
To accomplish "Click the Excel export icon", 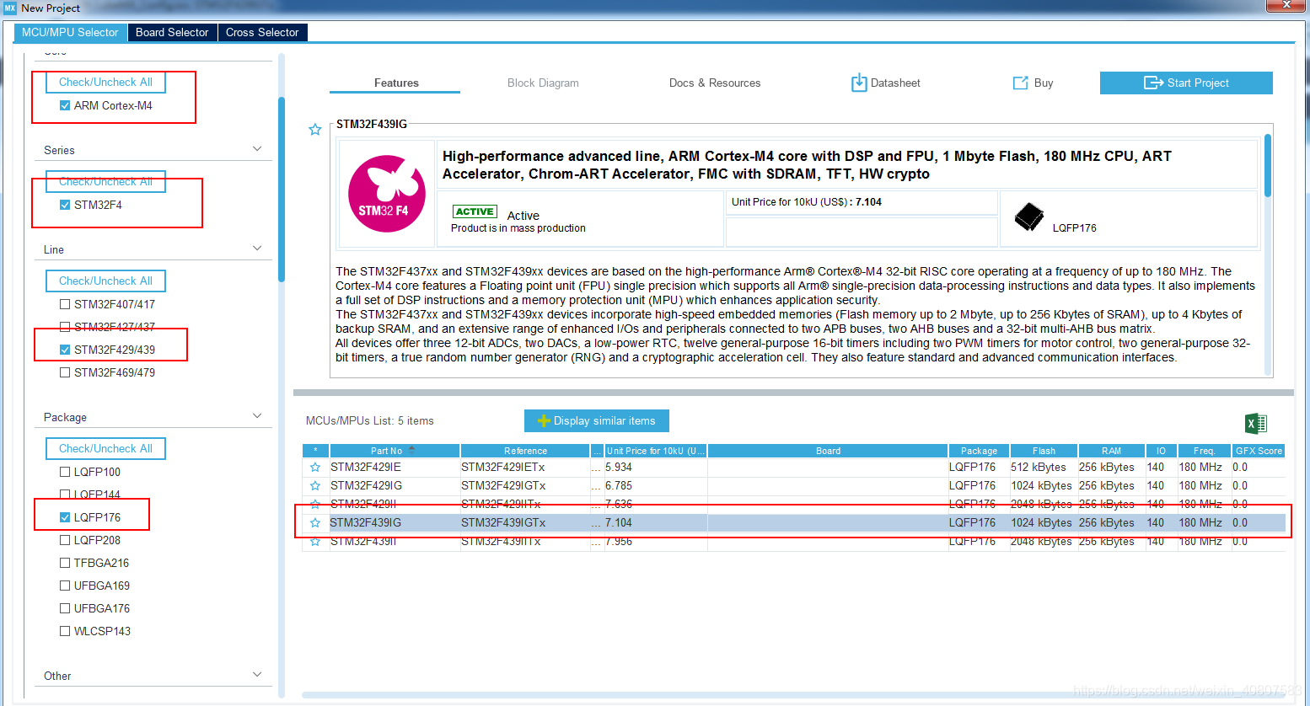I will coord(1256,423).
